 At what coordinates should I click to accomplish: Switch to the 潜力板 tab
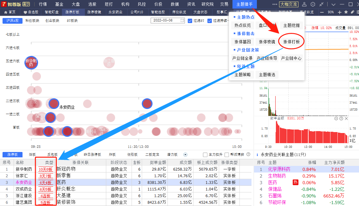172,154
